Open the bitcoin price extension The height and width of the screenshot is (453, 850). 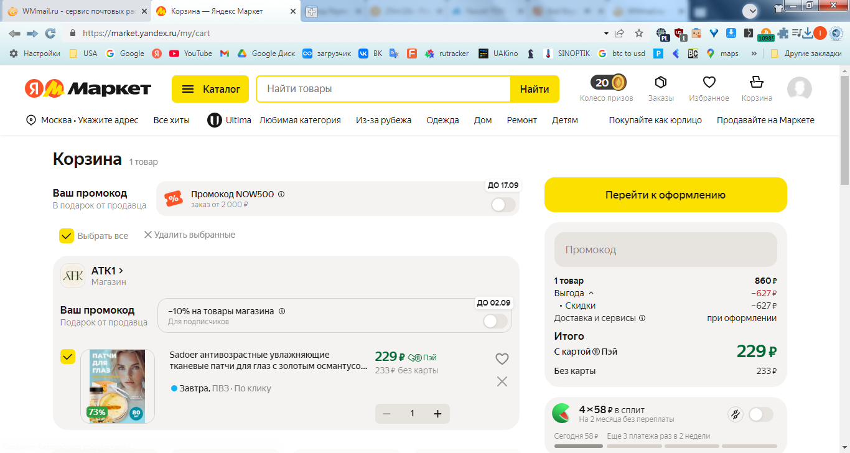(x=766, y=34)
